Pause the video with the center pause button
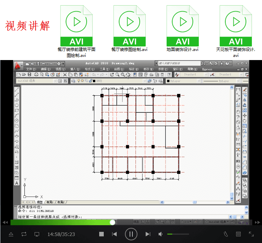The image size is (262, 243). (131, 234)
